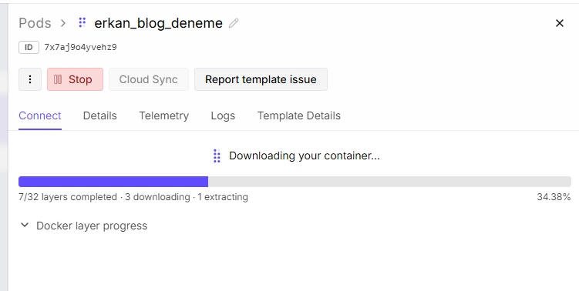Click the pause icon on Stop button
This screenshot has width=579, height=291.
pyautogui.click(x=58, y=79)
